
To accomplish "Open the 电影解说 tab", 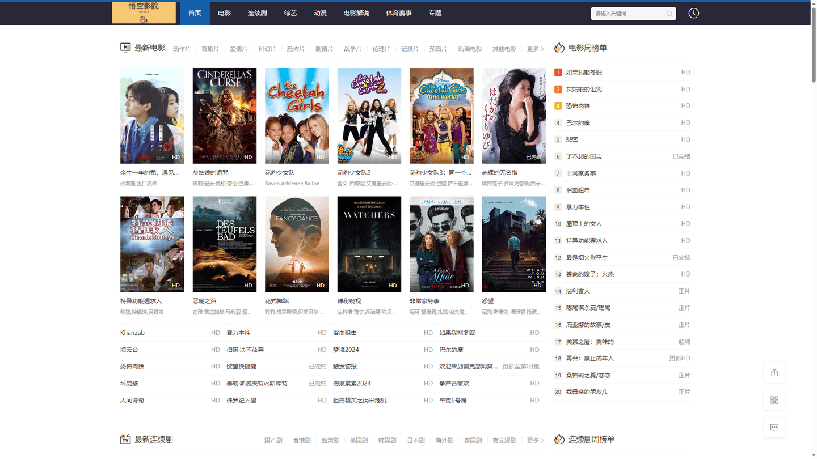I will (356, 13).
